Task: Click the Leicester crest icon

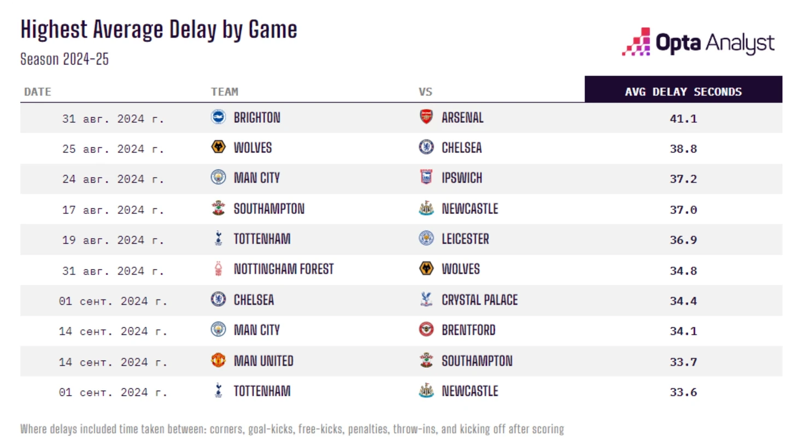Action: tap(426, 238)
